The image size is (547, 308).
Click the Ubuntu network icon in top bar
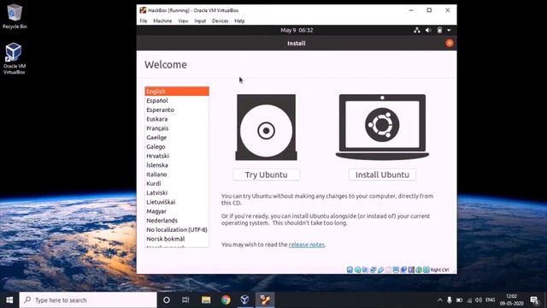(417, 30)
